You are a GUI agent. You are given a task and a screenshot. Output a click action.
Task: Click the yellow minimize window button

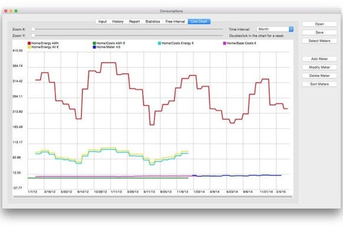coord(11,11)
